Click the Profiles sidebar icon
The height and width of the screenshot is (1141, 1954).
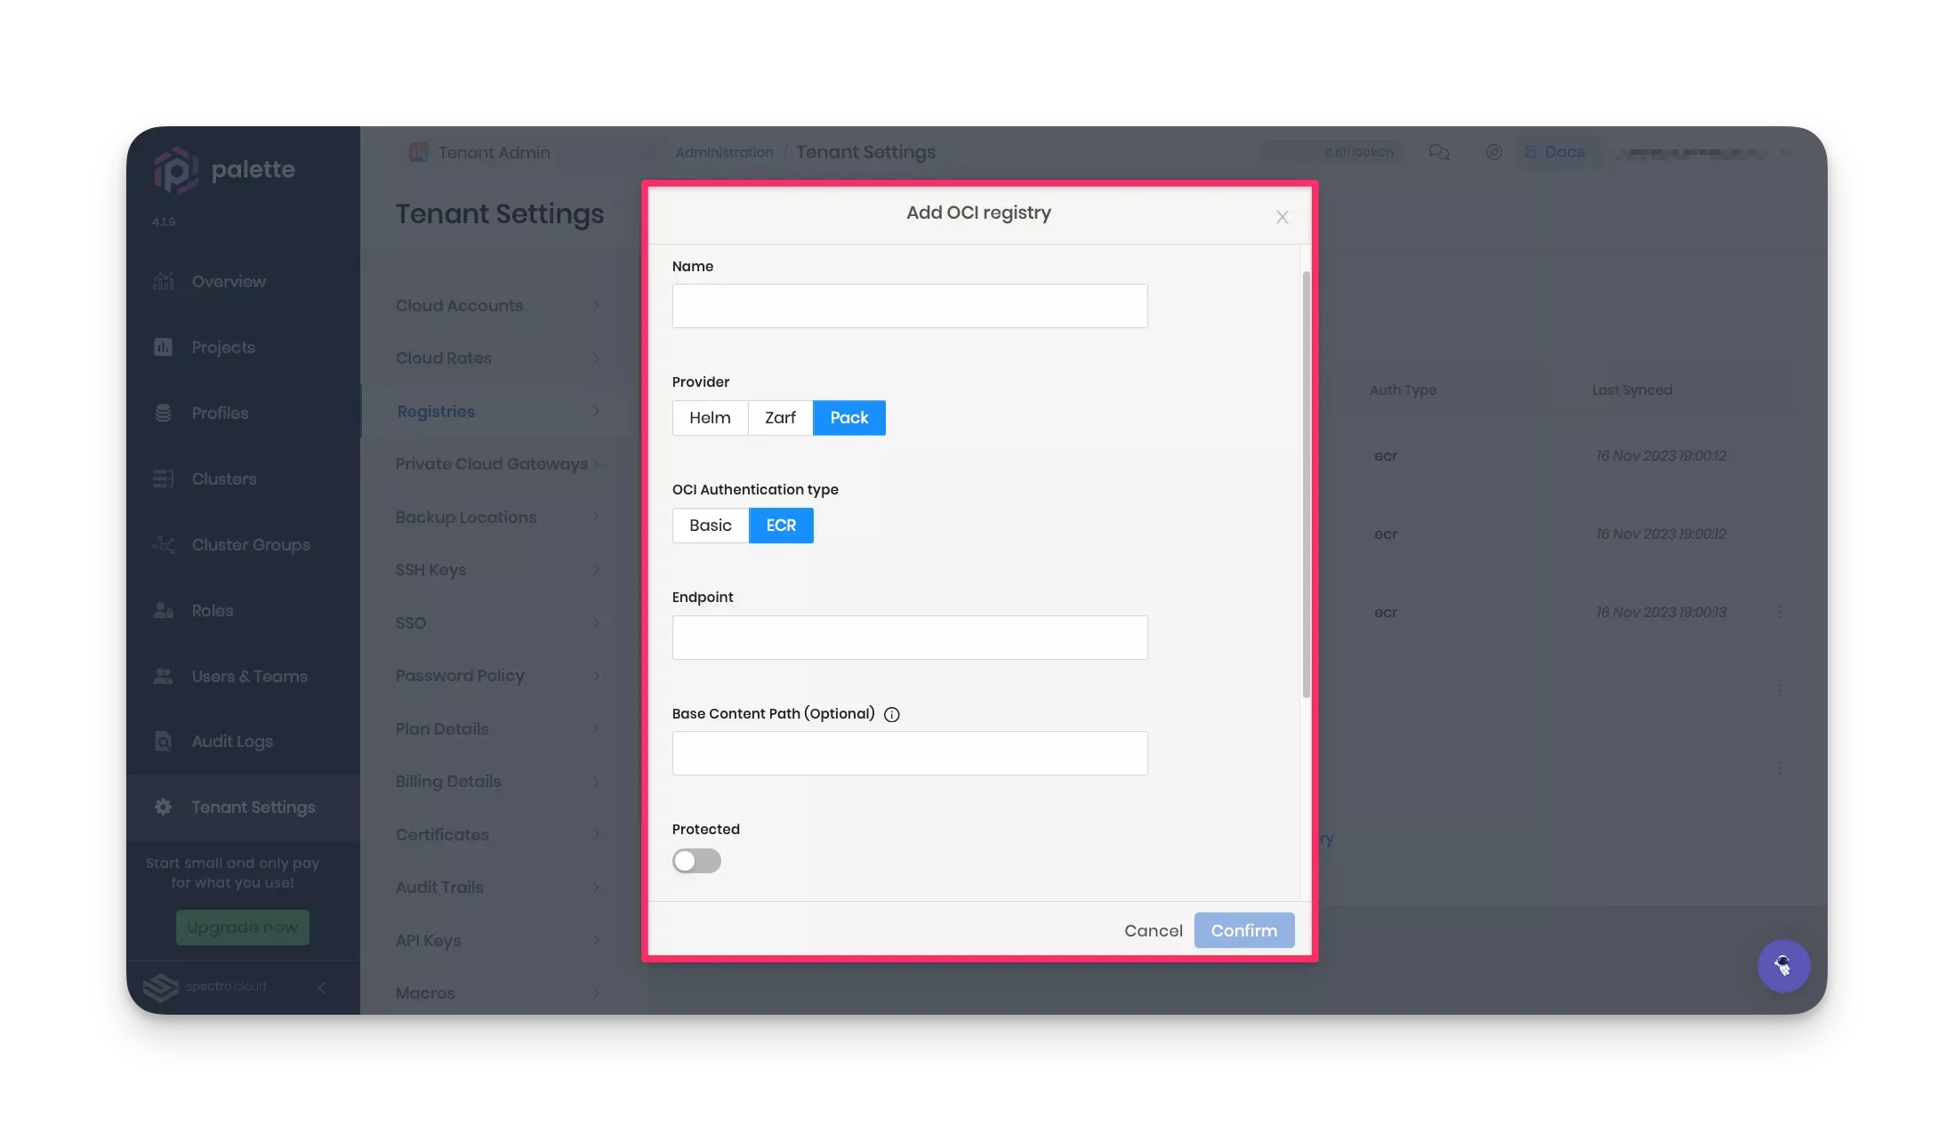point(162,413)
